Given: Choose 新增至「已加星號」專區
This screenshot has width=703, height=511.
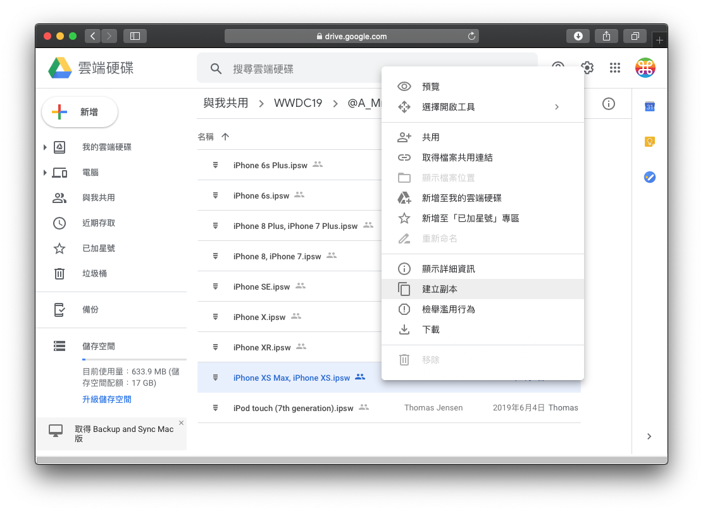Looking at the screenshot, I should 482,218.
